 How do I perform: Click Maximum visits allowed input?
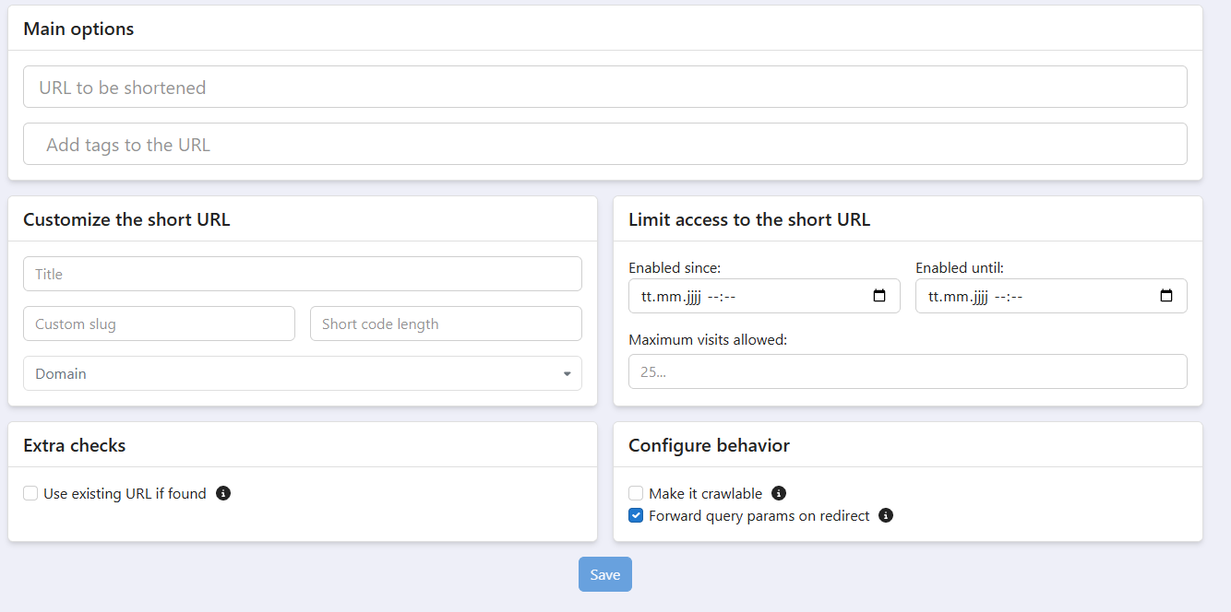point(908,371)
